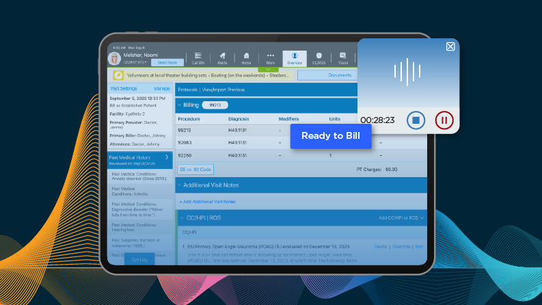Pause the audio recording

pyautogui.click(x=444, y=120)
